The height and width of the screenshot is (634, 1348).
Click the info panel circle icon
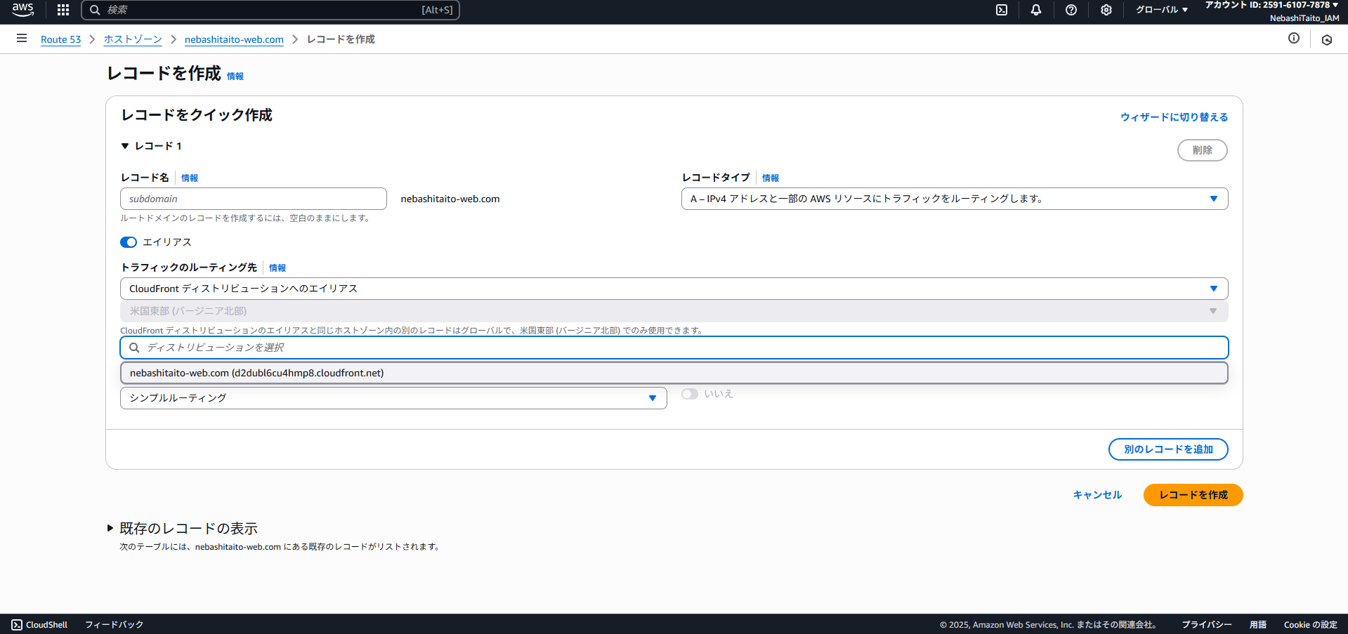(x=1294, y=39)
